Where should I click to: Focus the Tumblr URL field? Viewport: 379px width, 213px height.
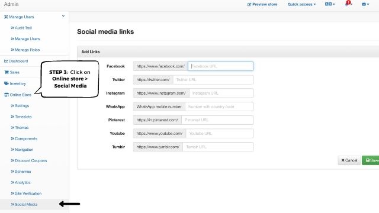(218, 147)
